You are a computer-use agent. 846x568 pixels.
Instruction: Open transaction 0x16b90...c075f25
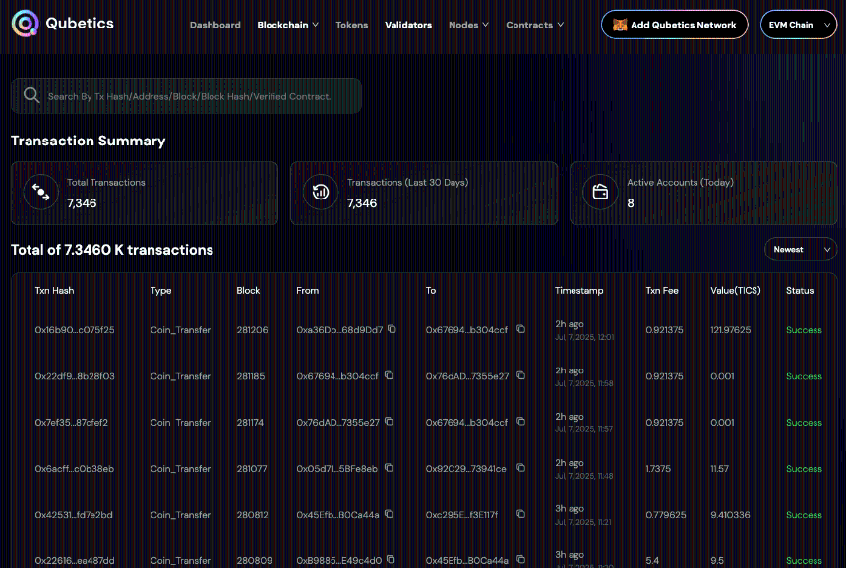(x=75, y=330)
